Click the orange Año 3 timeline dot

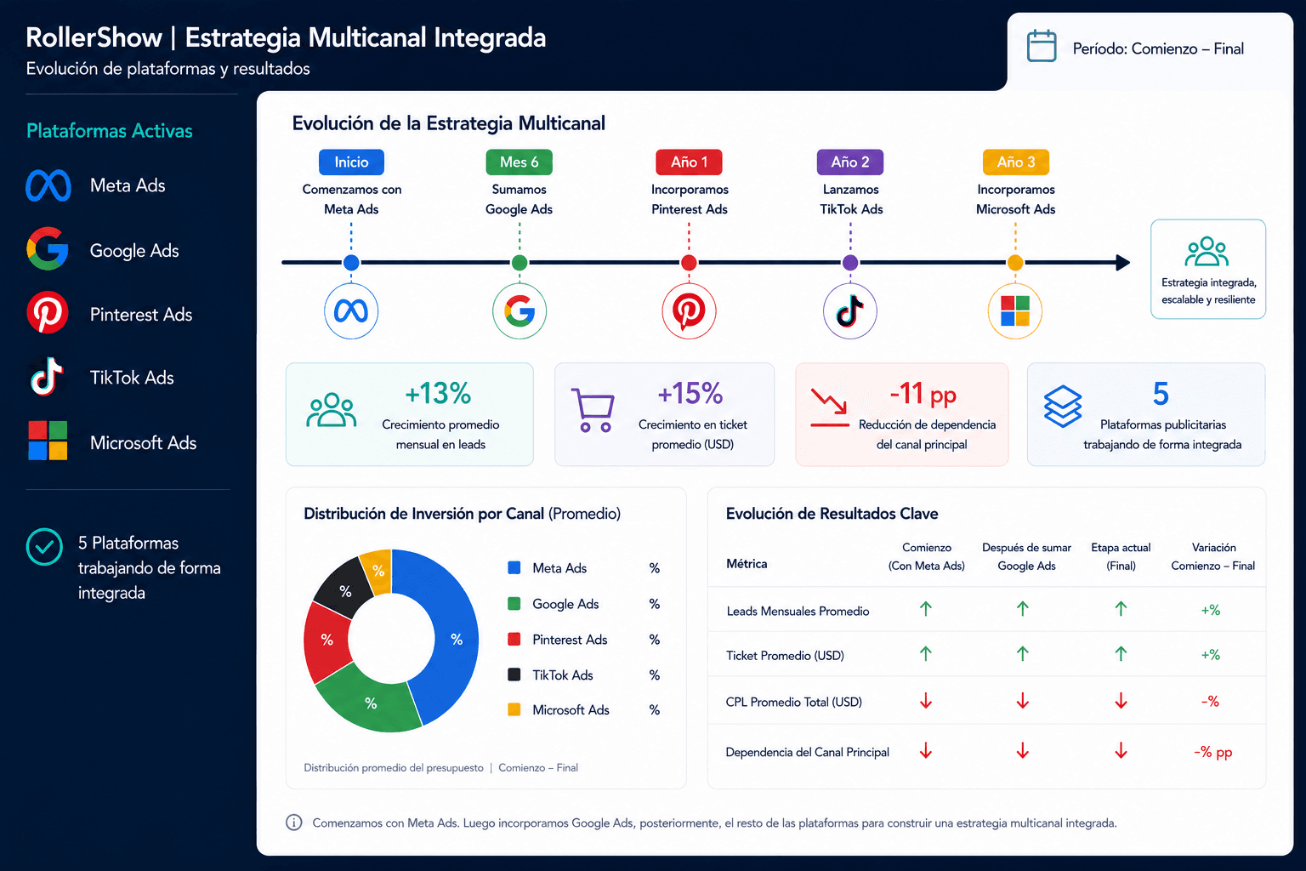point(1015,263)
